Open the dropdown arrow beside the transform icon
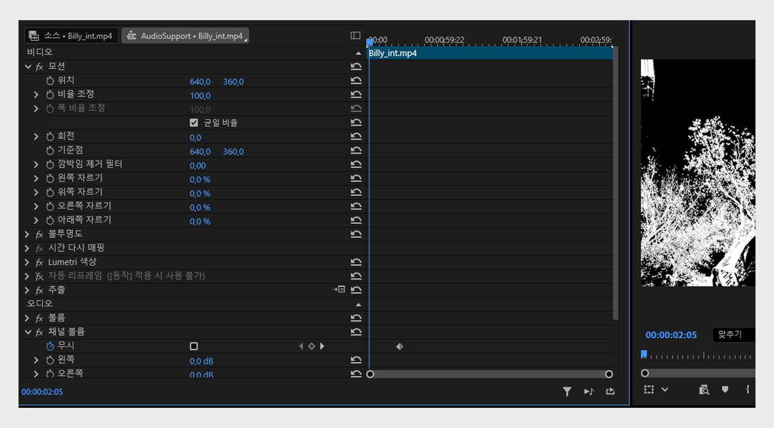 [x=665, y=389]
